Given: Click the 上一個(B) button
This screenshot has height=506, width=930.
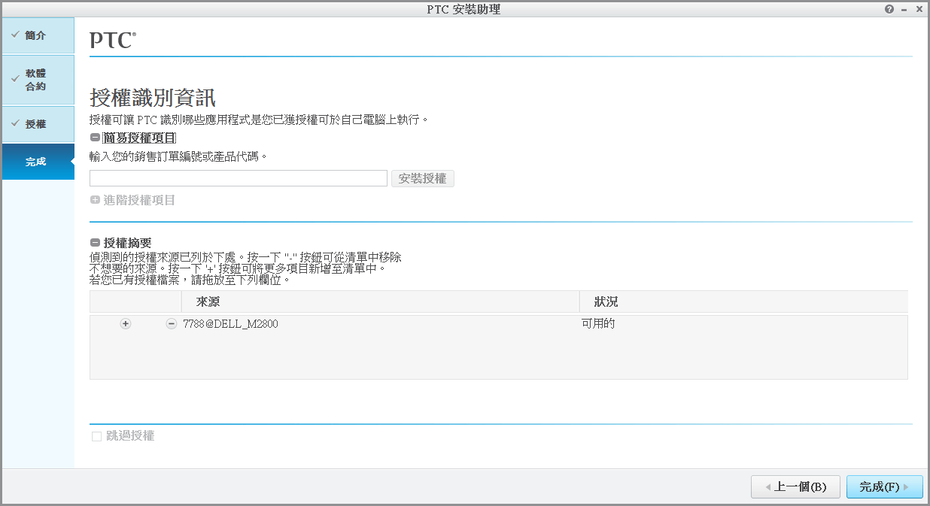Looking at the screenshot, I should [795, 486].
